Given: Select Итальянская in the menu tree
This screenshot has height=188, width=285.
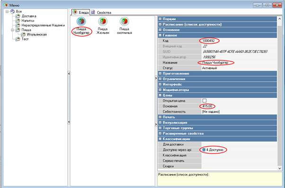Looking at the screenshot, I should (x=36, y=34).
